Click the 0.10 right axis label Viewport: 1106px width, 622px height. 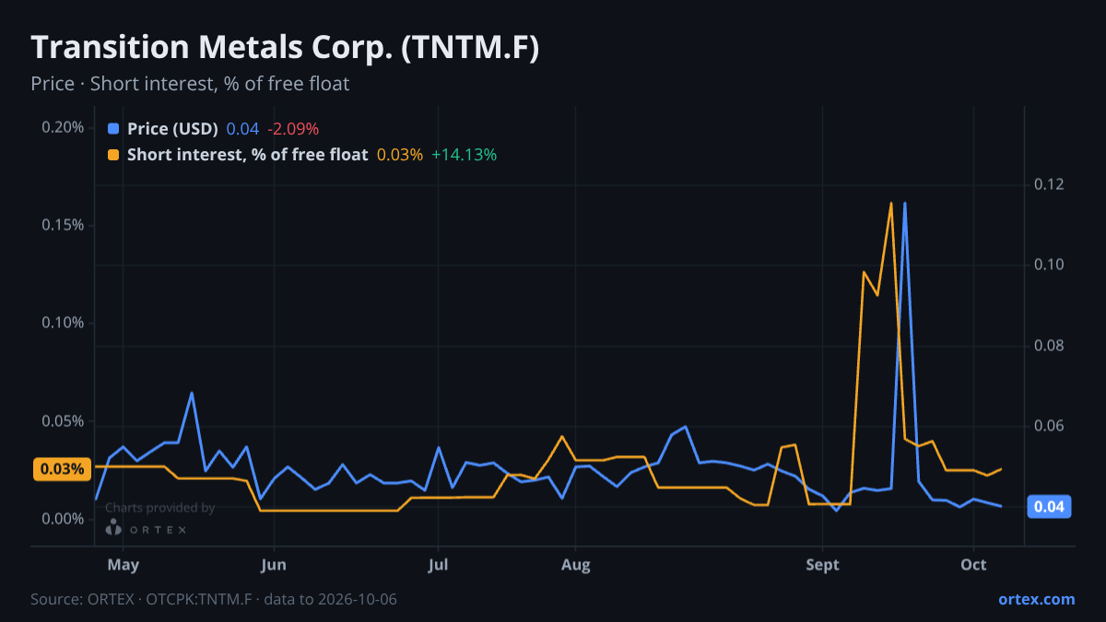[1049, 264]
